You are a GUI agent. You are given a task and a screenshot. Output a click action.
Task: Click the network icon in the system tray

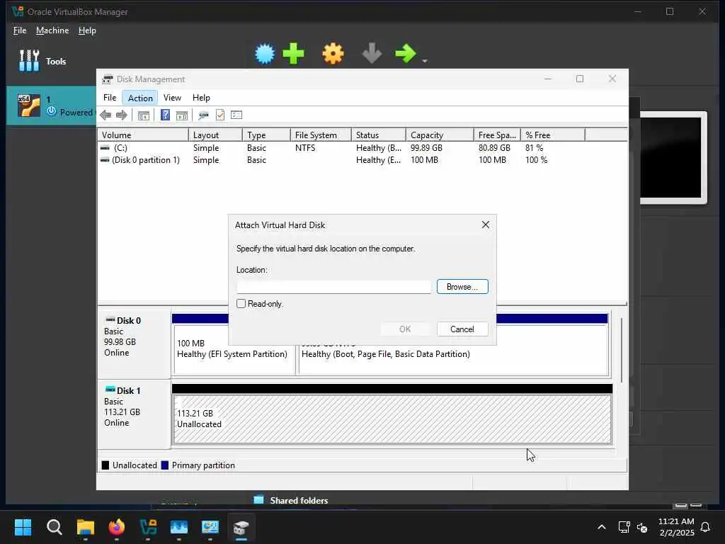tap(624, 527)
